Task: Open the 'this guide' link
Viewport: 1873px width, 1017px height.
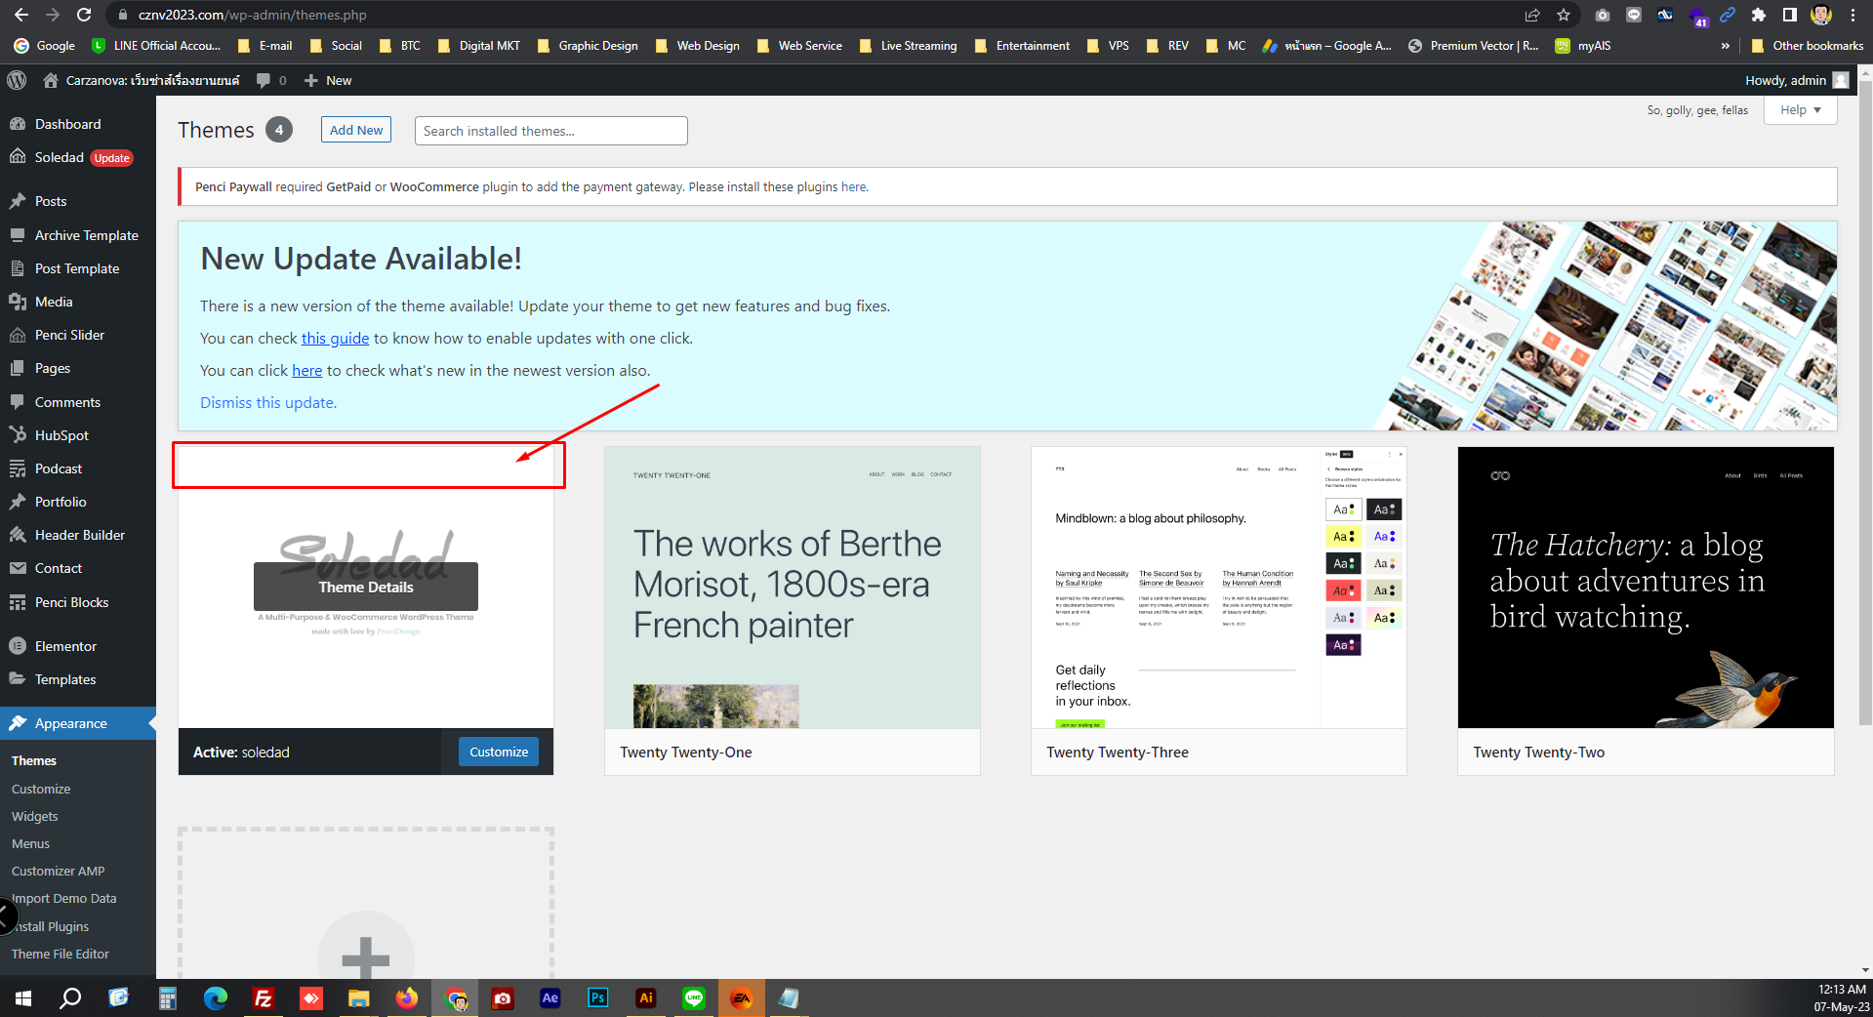Action: pyautogui.click(x=335, y=338)
